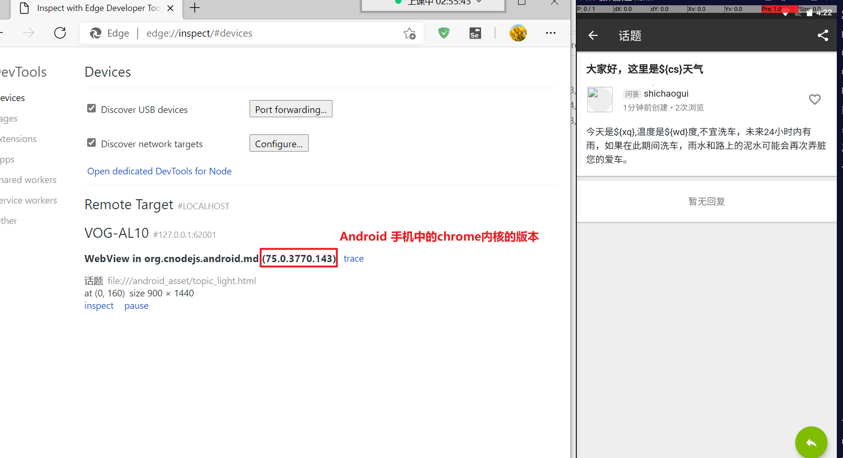Tap the username shichaogui
Screen dimensions: 843x458
click(x=666, y=93)
